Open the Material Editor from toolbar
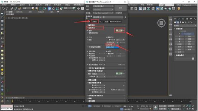This screenshot has width=198, height=111. [153, 9]
